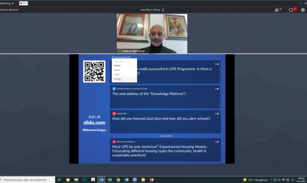Upvote the LIFE Programme success question
307x183 pixels.
click(x=217, y=64)
